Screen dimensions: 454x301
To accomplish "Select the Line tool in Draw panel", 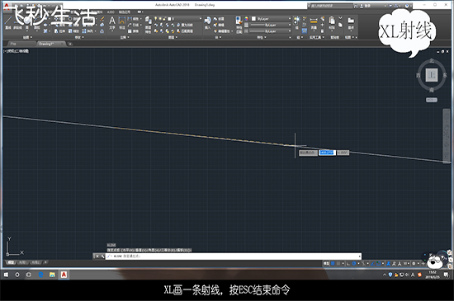I will pos(7,22).
